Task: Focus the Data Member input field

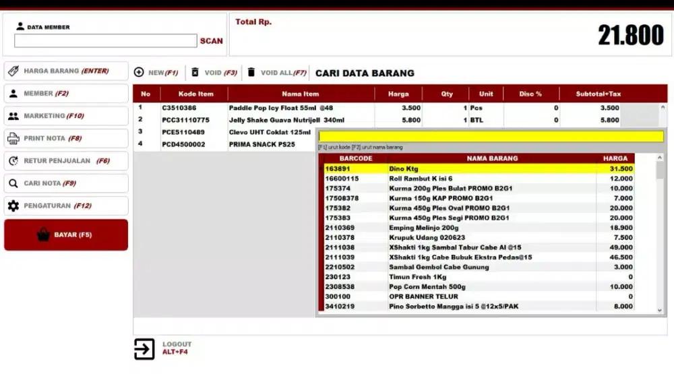Action: 106,41
